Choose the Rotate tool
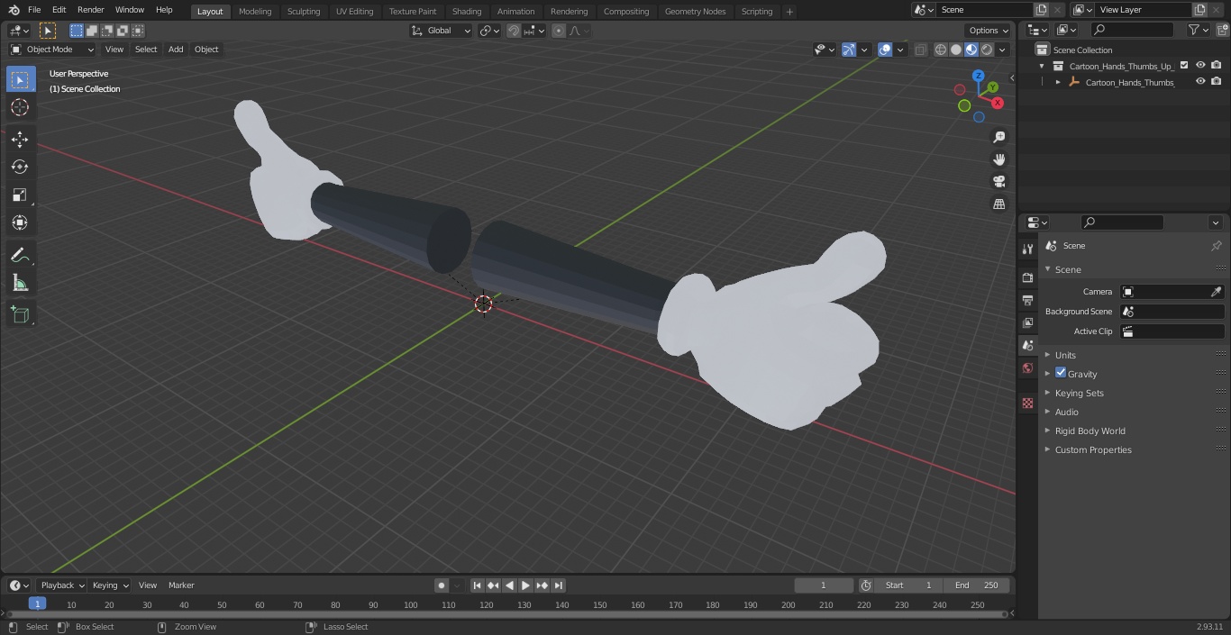 (x=21, y=167)
